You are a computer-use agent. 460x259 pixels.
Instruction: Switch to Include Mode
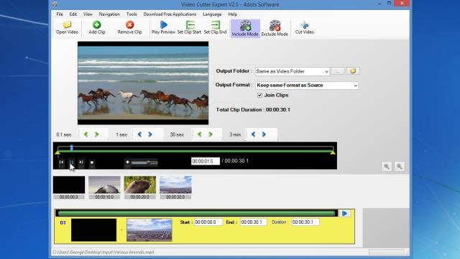pos(245,29)
